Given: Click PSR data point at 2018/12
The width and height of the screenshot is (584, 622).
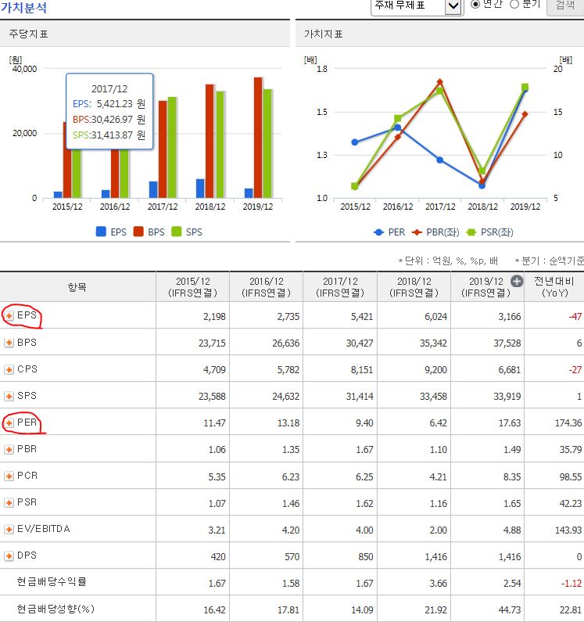Looking at the screenshot, I should point(482,171).
